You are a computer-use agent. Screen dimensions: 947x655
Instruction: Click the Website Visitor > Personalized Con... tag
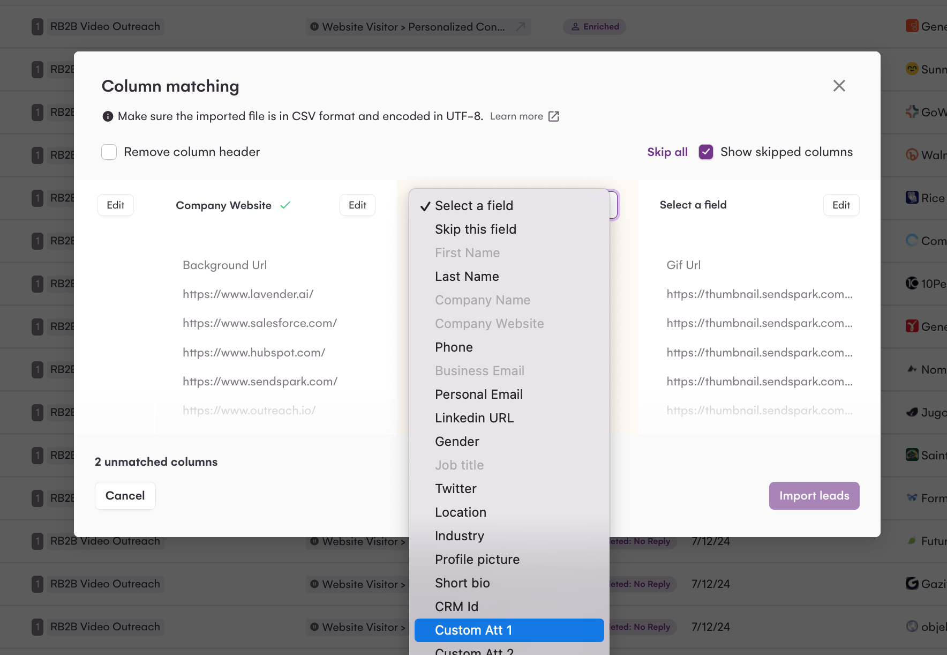point(418,27)
